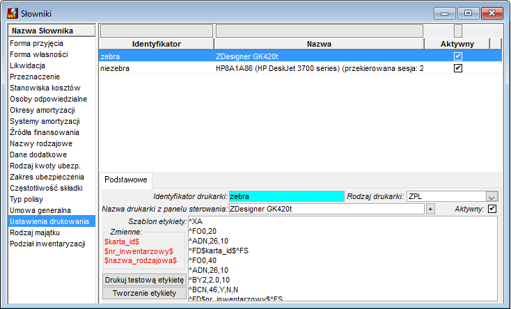Switch to the Podstawowe tab
Viewport: 511px width, 309px height.
pyautogui.click(x=126, y=180)
